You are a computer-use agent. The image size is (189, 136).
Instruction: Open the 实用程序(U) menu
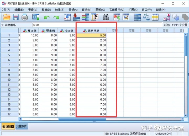coord(117,10)
